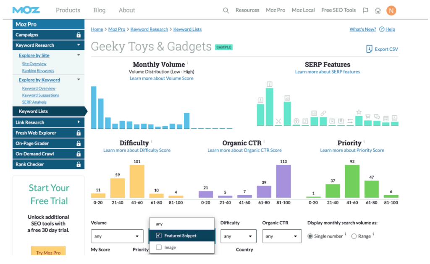This screenshot has width=430, height=264.
Task: Click the Export CSV link
Action: [x=386, y=49]
